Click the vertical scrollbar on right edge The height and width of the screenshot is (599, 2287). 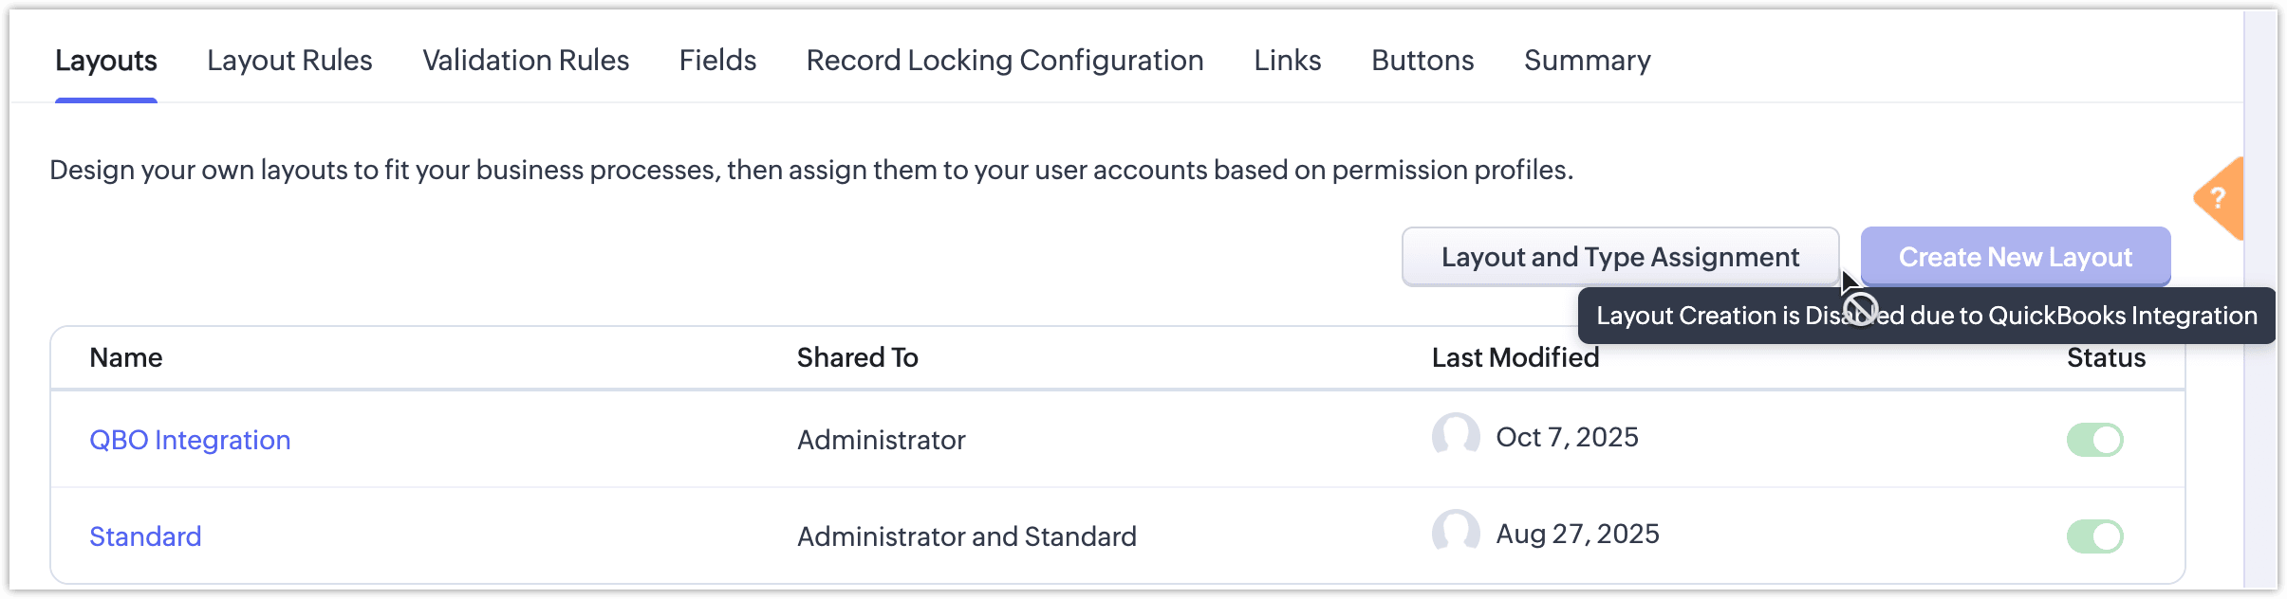(x=2259, y=299)
